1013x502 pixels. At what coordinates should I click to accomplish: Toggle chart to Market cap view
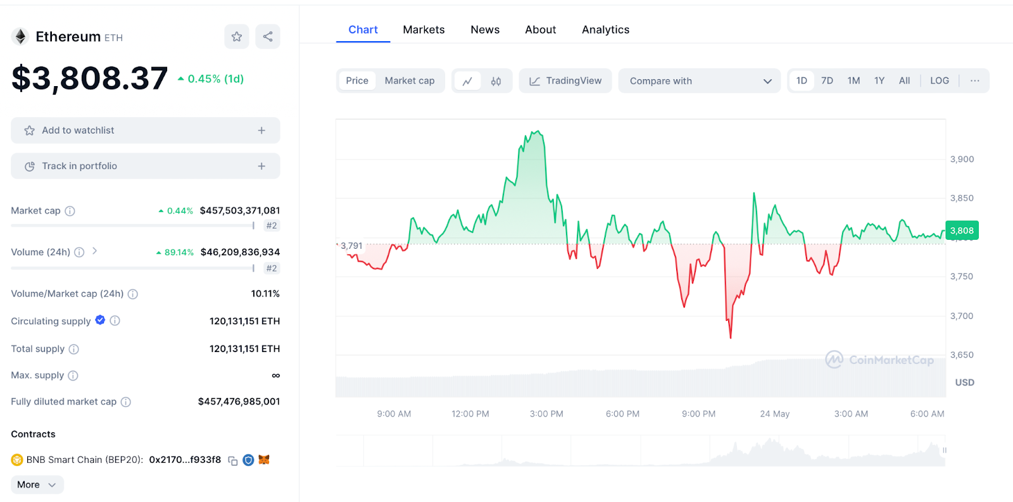[410, 81]
